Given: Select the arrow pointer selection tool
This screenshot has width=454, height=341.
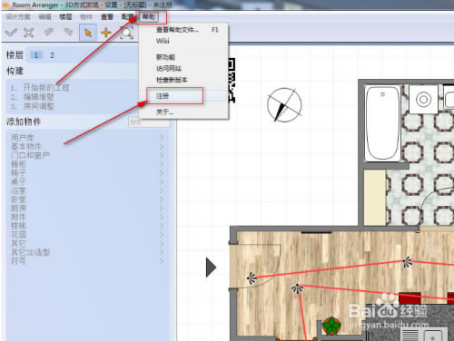Looking at the screenshot, I should point(88,33).
